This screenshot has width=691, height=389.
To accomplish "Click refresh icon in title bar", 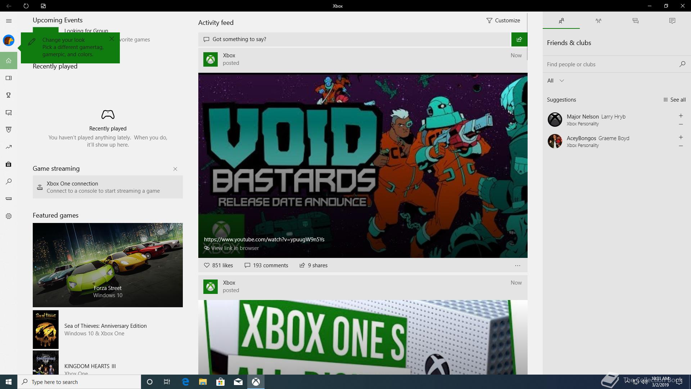I will coord(26,6).
